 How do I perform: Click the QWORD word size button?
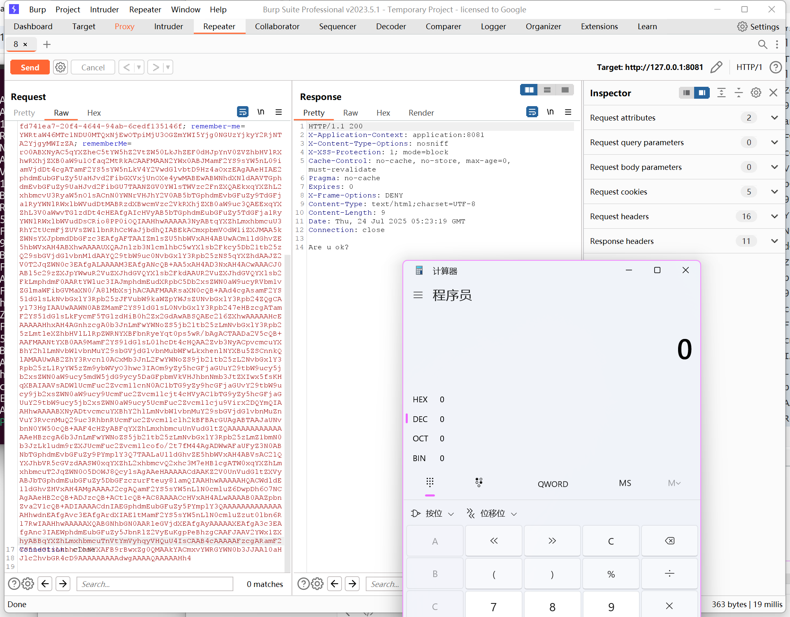click(553, 484)
